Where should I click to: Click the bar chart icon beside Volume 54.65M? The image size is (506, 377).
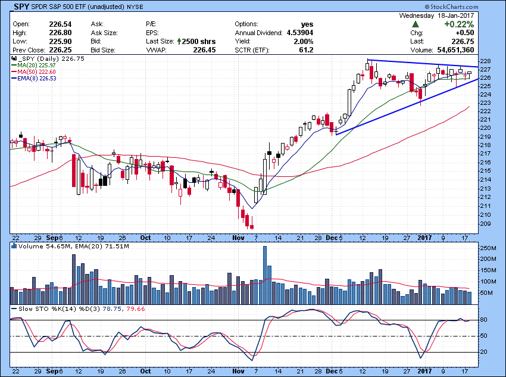click(14, 246)
